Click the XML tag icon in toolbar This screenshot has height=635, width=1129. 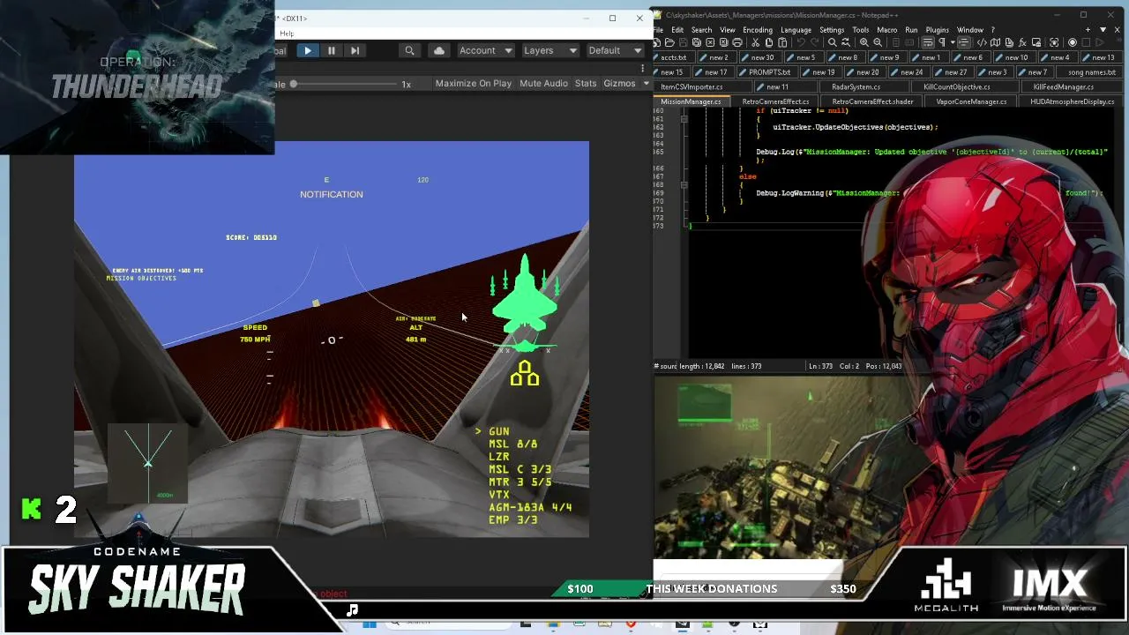(x=982, y=42)
